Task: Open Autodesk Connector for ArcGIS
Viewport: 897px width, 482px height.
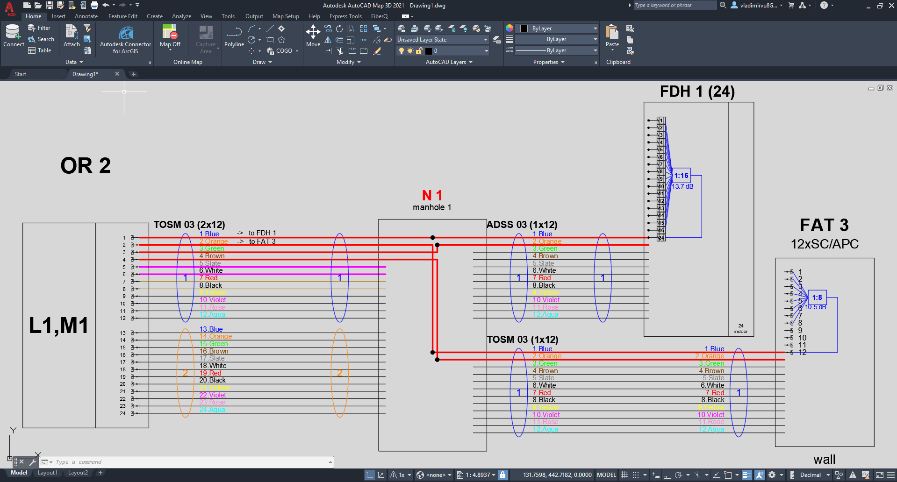Action: tap(125, 39)
